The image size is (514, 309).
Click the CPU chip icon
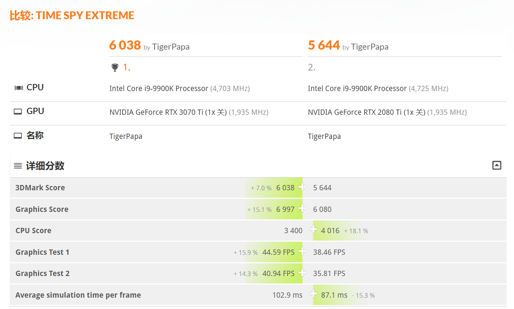pos(19,88)
